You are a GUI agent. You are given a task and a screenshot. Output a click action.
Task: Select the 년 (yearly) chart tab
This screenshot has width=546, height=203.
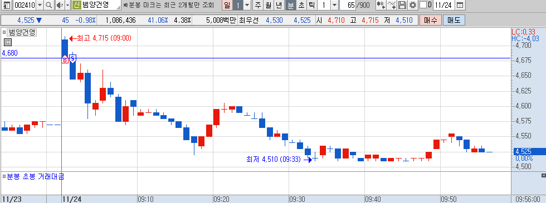(x=279, y=5)
